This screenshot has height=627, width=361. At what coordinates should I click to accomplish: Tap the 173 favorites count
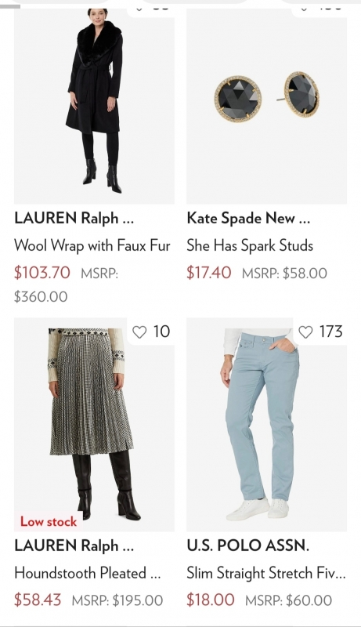(x=330, y=332)
